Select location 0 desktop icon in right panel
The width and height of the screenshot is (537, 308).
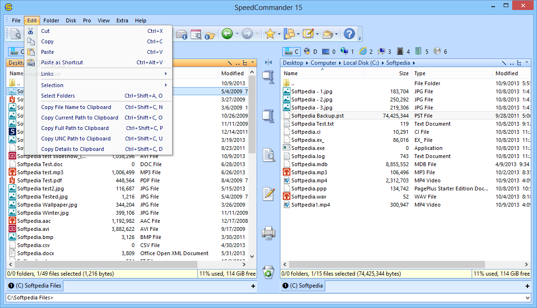point(329,51)
